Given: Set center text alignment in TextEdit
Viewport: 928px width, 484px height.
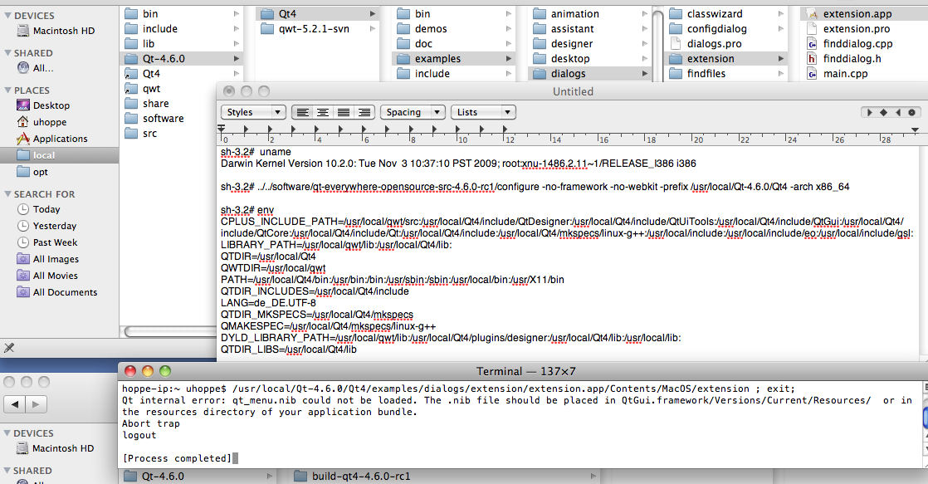Looking at the screenshot, I should [323, 112].
